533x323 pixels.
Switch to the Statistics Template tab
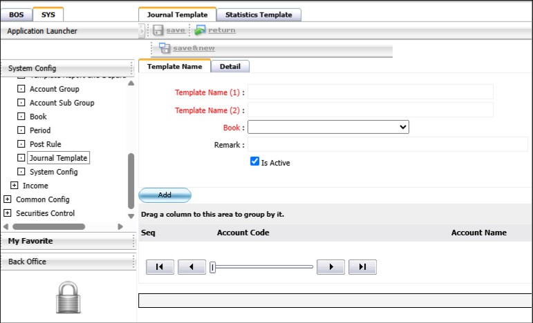tap(259, 14)
